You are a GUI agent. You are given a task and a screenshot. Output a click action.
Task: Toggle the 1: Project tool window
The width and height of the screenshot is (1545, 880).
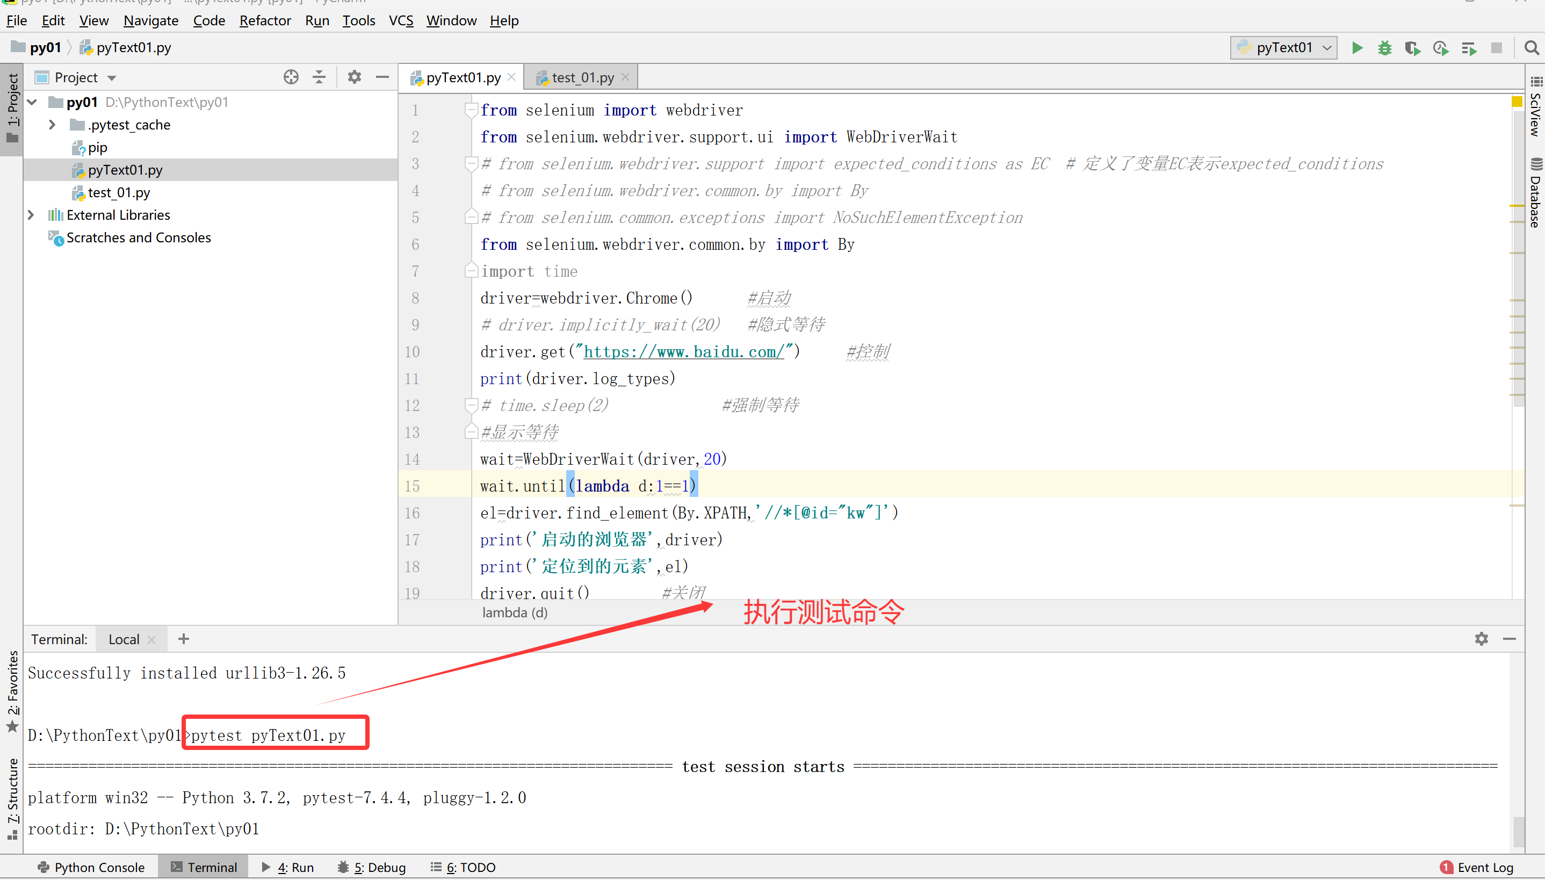click(x=12, y=109)
